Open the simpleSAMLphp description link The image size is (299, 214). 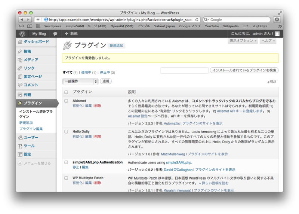coord(179,163)
